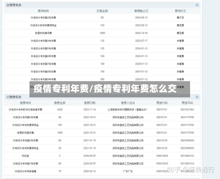Click the 费用状态 column header

pos(180,11)
